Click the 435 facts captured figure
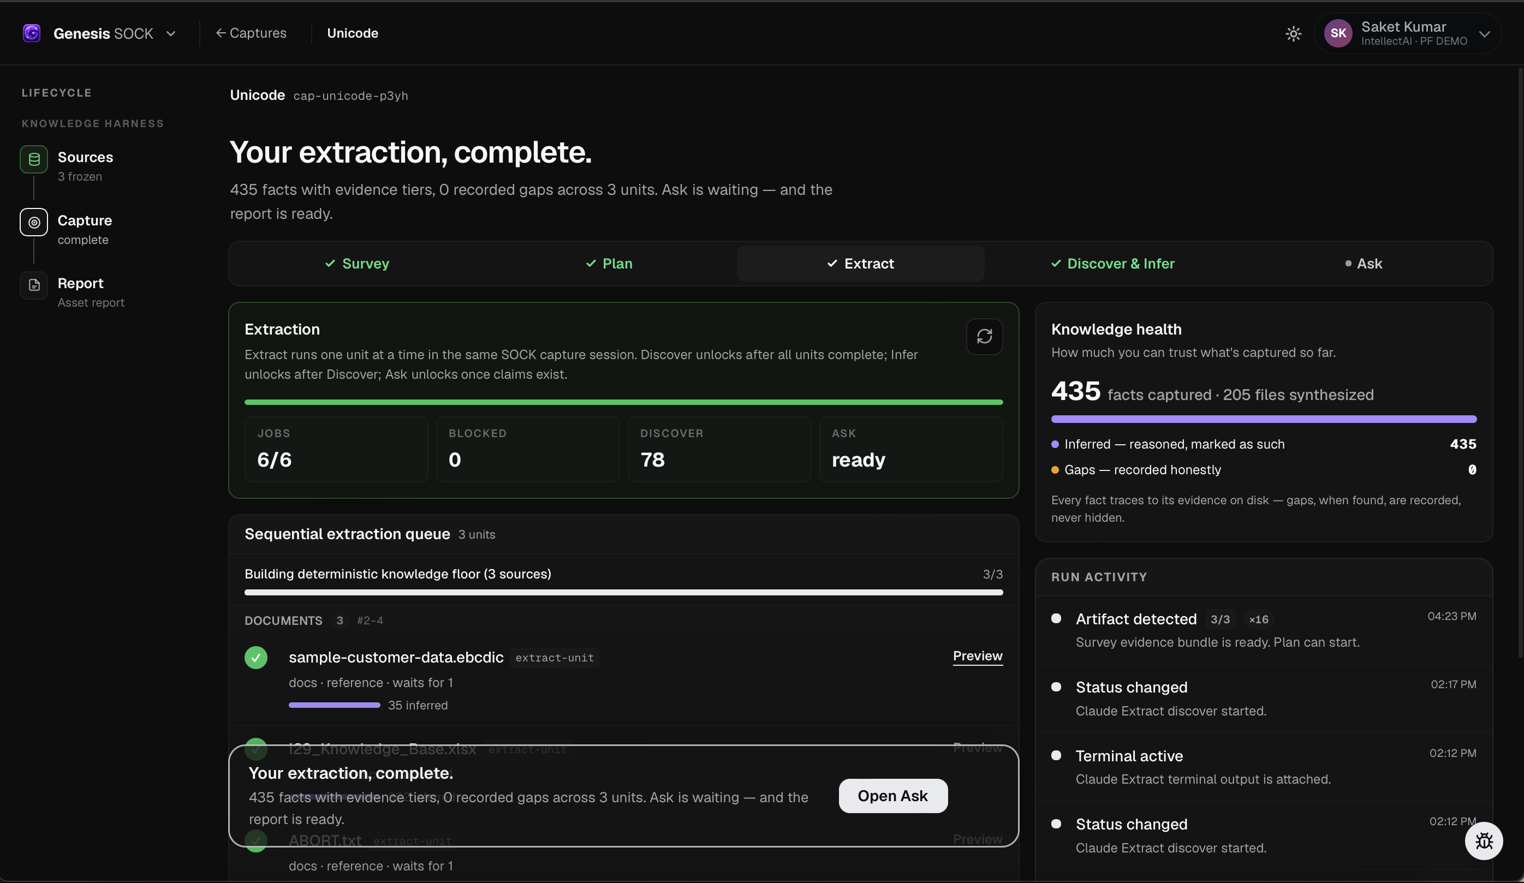 1076,391
